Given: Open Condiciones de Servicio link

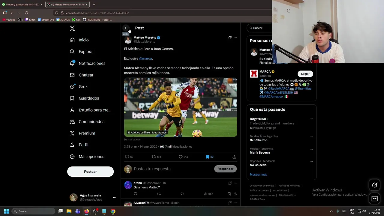Looking at the screenshot, I should pos(262,186).
